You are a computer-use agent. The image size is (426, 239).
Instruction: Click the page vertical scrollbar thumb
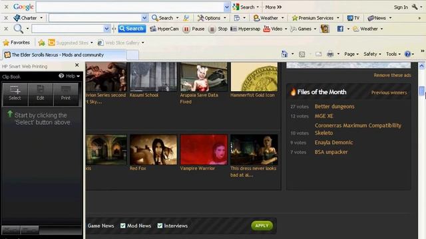click(421, 91)
